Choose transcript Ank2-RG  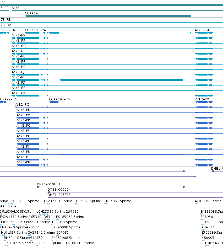pyautogui.click(x=19, y=67)
